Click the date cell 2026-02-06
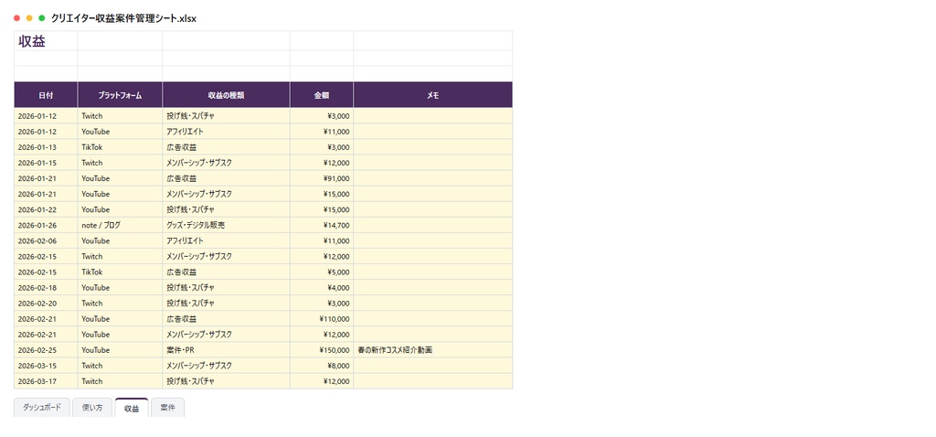936x437 pixels. click(x=46, y=240)
